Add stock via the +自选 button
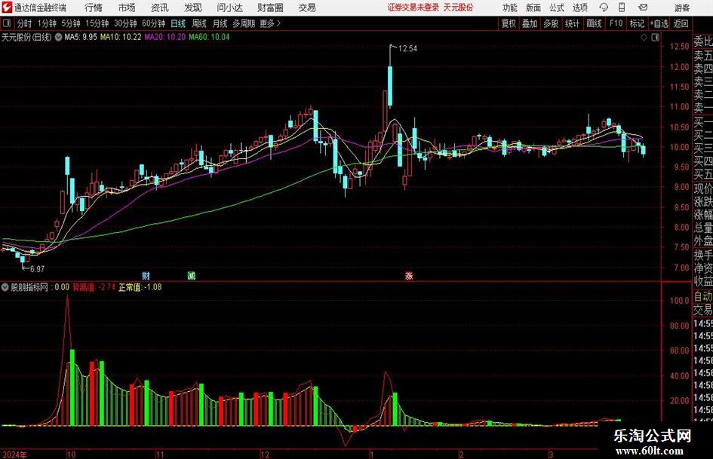This screenshot has width=713, height=459. click(659, 23)
